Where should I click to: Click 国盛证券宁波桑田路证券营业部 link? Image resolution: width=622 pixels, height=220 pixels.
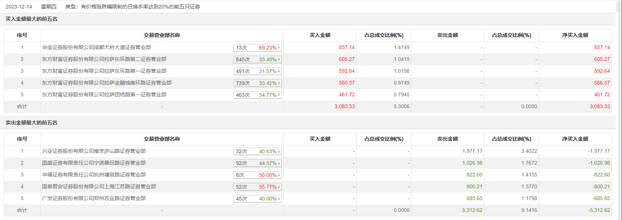click(94, 163)
